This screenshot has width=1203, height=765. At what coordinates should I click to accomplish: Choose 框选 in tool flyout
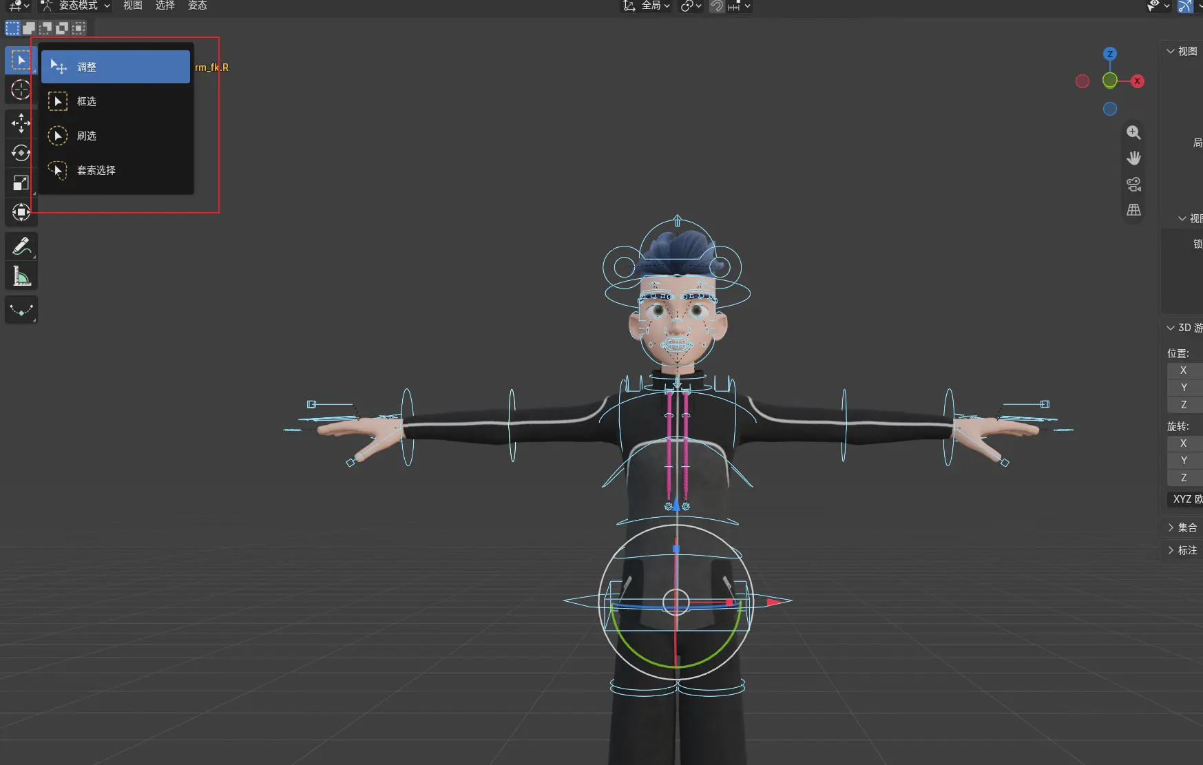click(116, 101)
